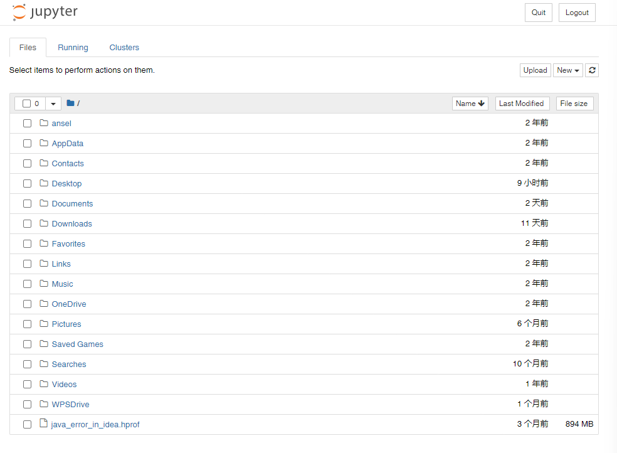Click folder icon next to Videos
617x453 pixels.
point(44,384)
